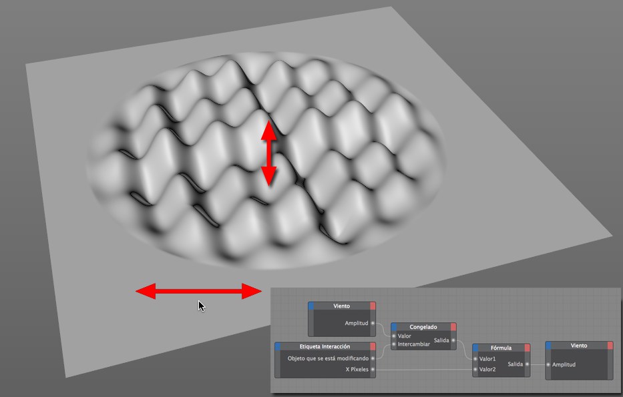Click the red corner of the Viento node feeding Congelado
The width and height of the screenshot is (623, 397).
point(373,306)
